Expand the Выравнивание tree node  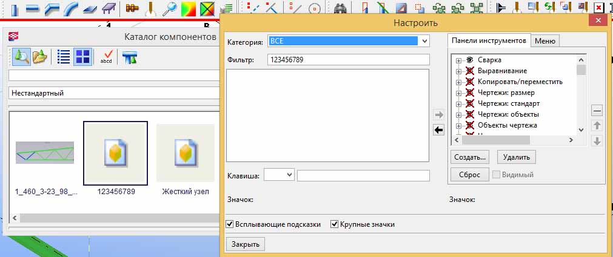(x=458, y=71)
